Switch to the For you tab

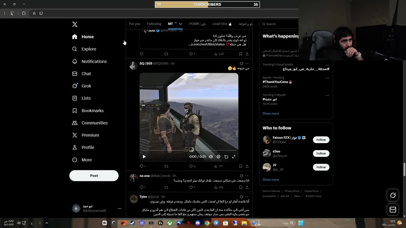[x=134, y=24]
